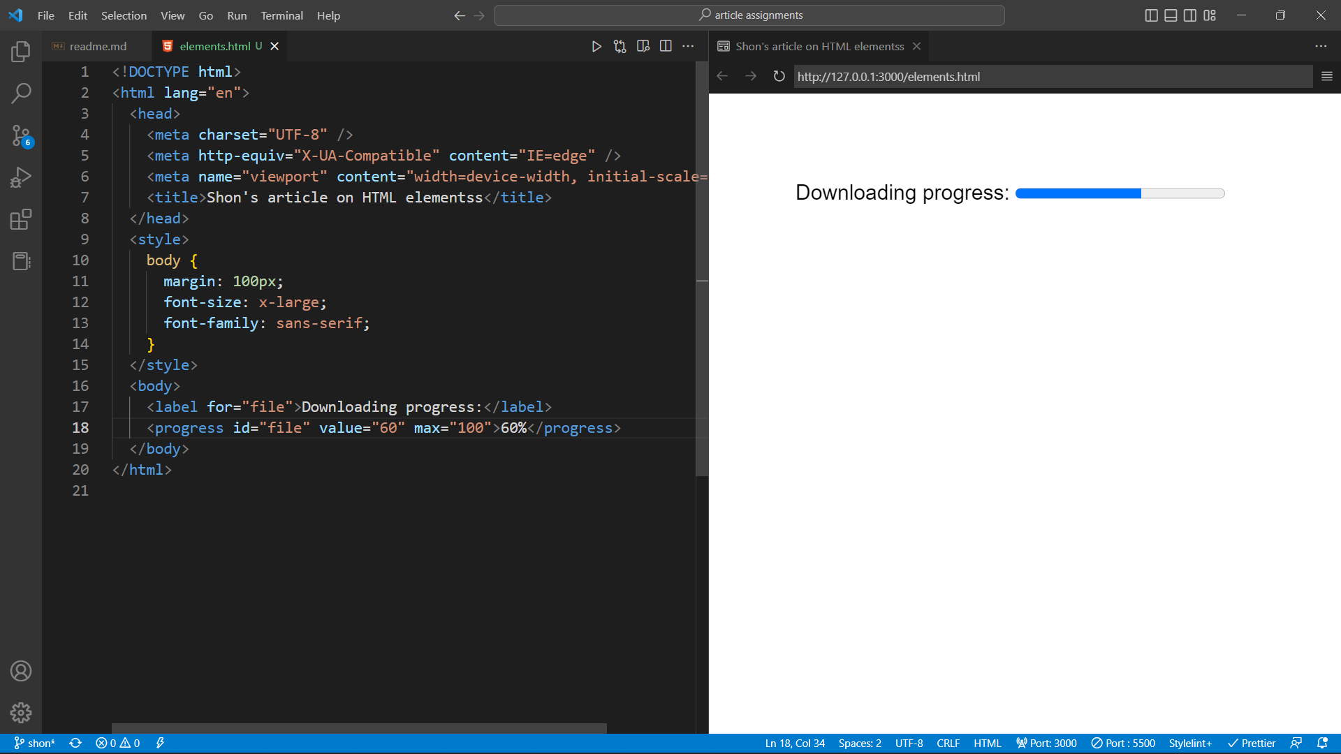Toggle the bottom panel layout button
Image resolution: width=1341 pixels, height=754 pixels.
(1171, 15)
